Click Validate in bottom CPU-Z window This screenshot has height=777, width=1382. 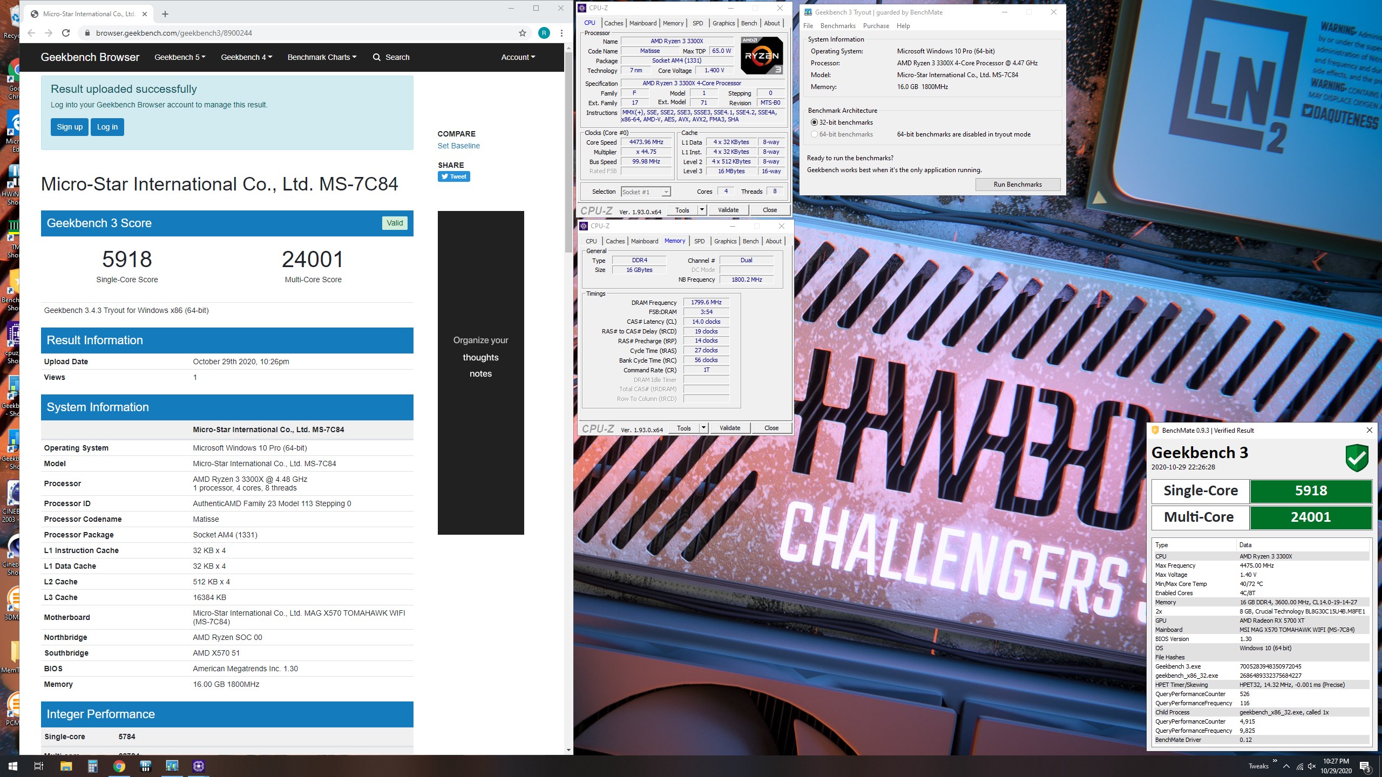point(730,428)
